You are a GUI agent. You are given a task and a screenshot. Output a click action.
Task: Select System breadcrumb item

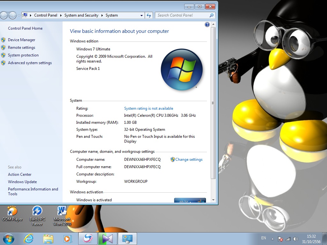111,15
